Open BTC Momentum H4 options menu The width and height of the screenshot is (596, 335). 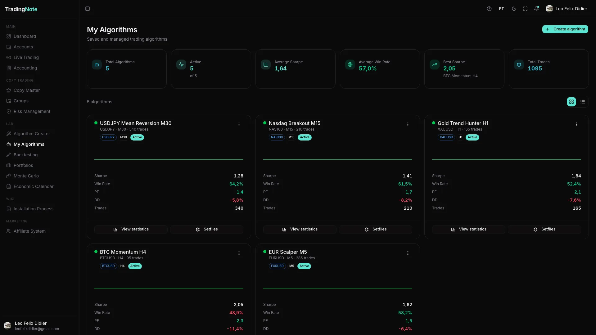239,253
